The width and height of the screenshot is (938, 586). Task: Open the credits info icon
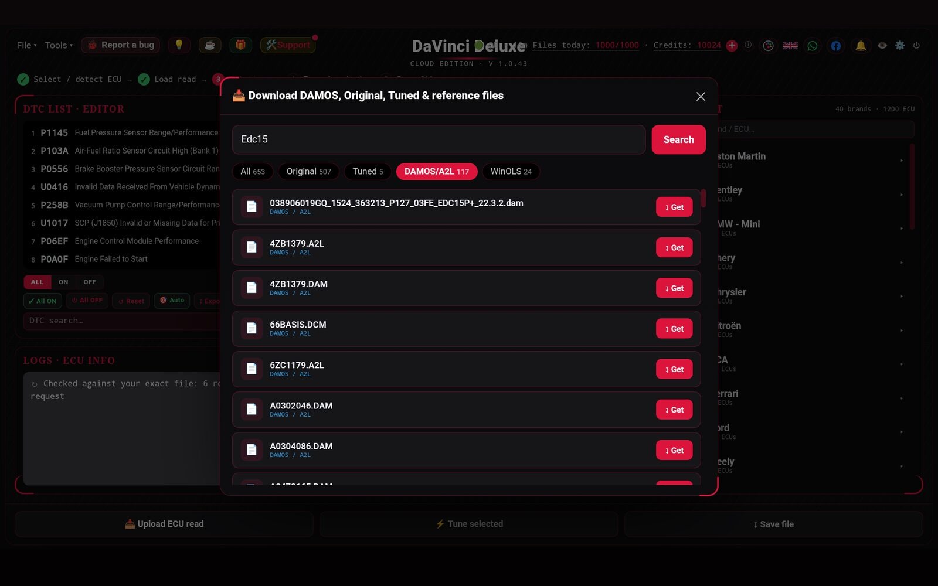point(748,45)
